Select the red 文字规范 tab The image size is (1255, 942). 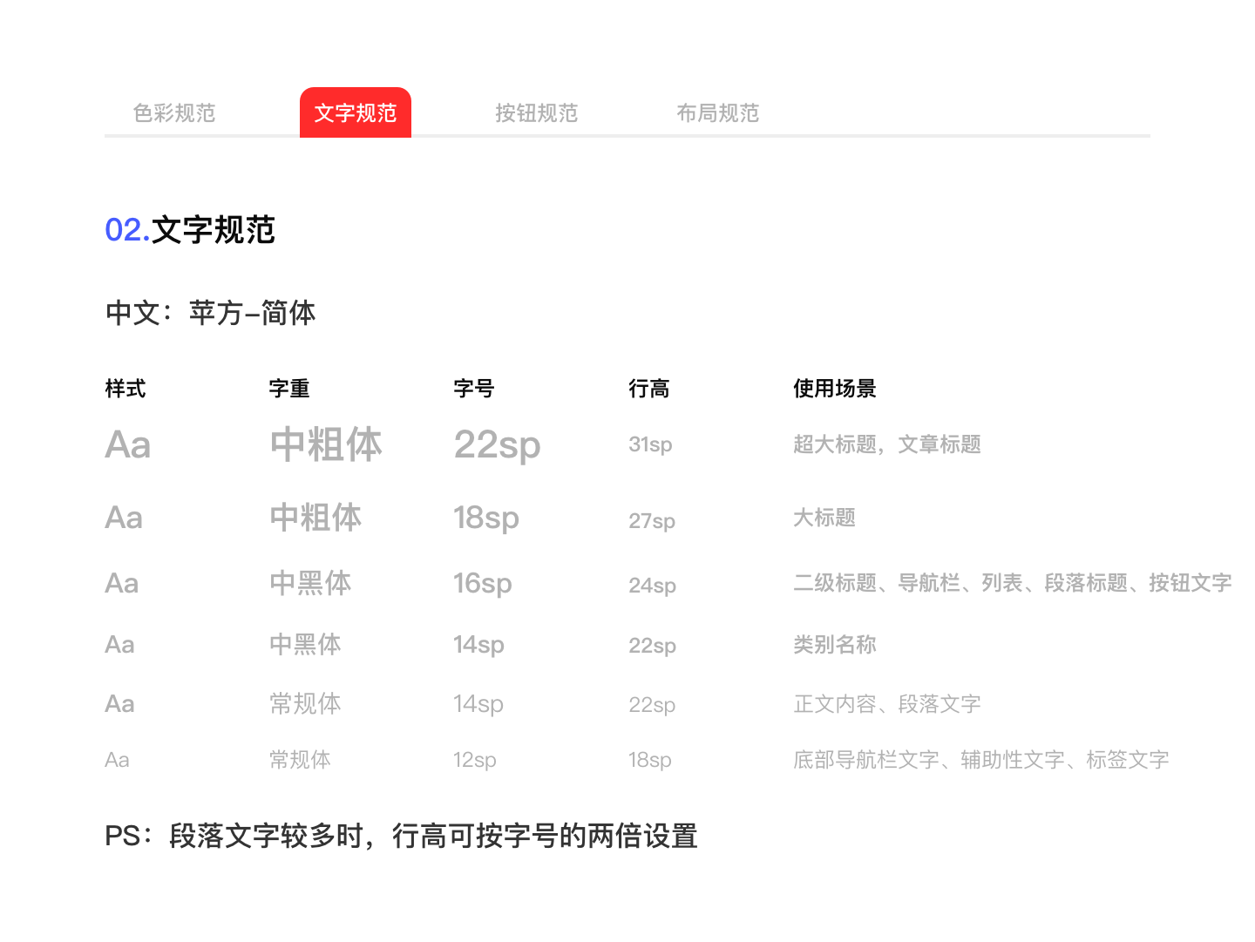coord(356,113)
